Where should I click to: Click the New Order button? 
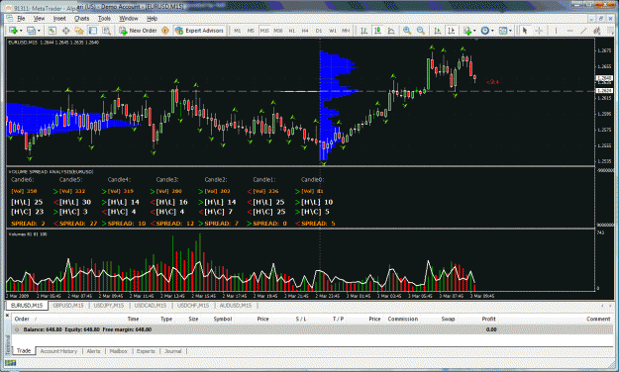(x=138, y=31)
